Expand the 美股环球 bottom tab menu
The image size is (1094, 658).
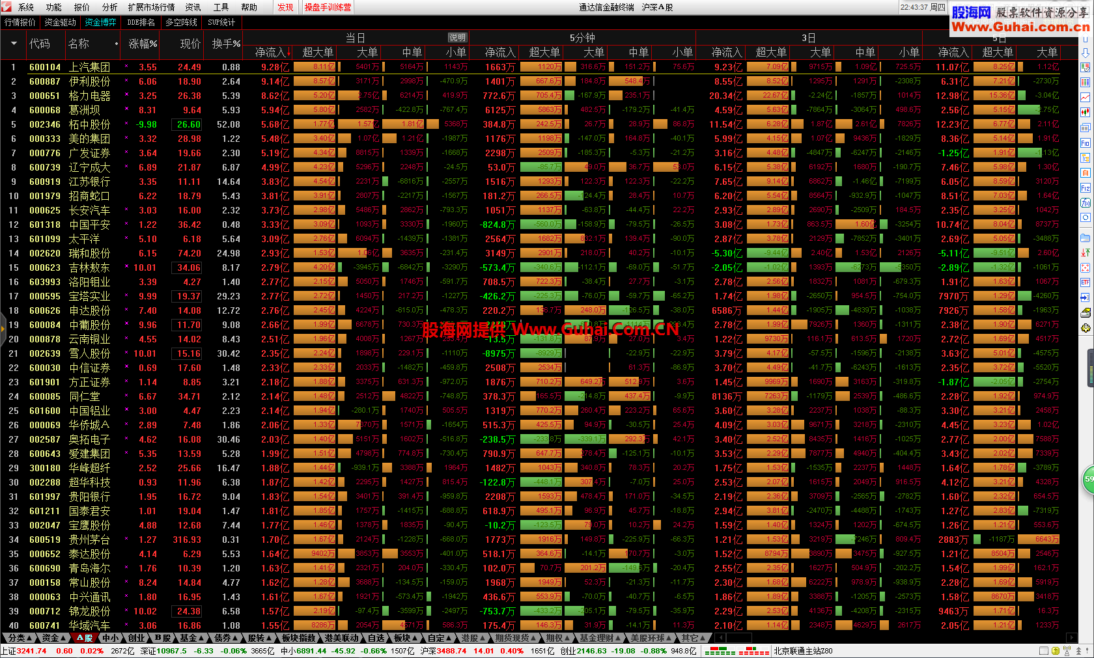651,638
